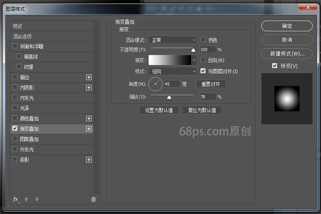This screenshot has height=214, width=321.
Task: Click plus icon beside Drop Shadow (投影)
Action: (x=89, y=159)
